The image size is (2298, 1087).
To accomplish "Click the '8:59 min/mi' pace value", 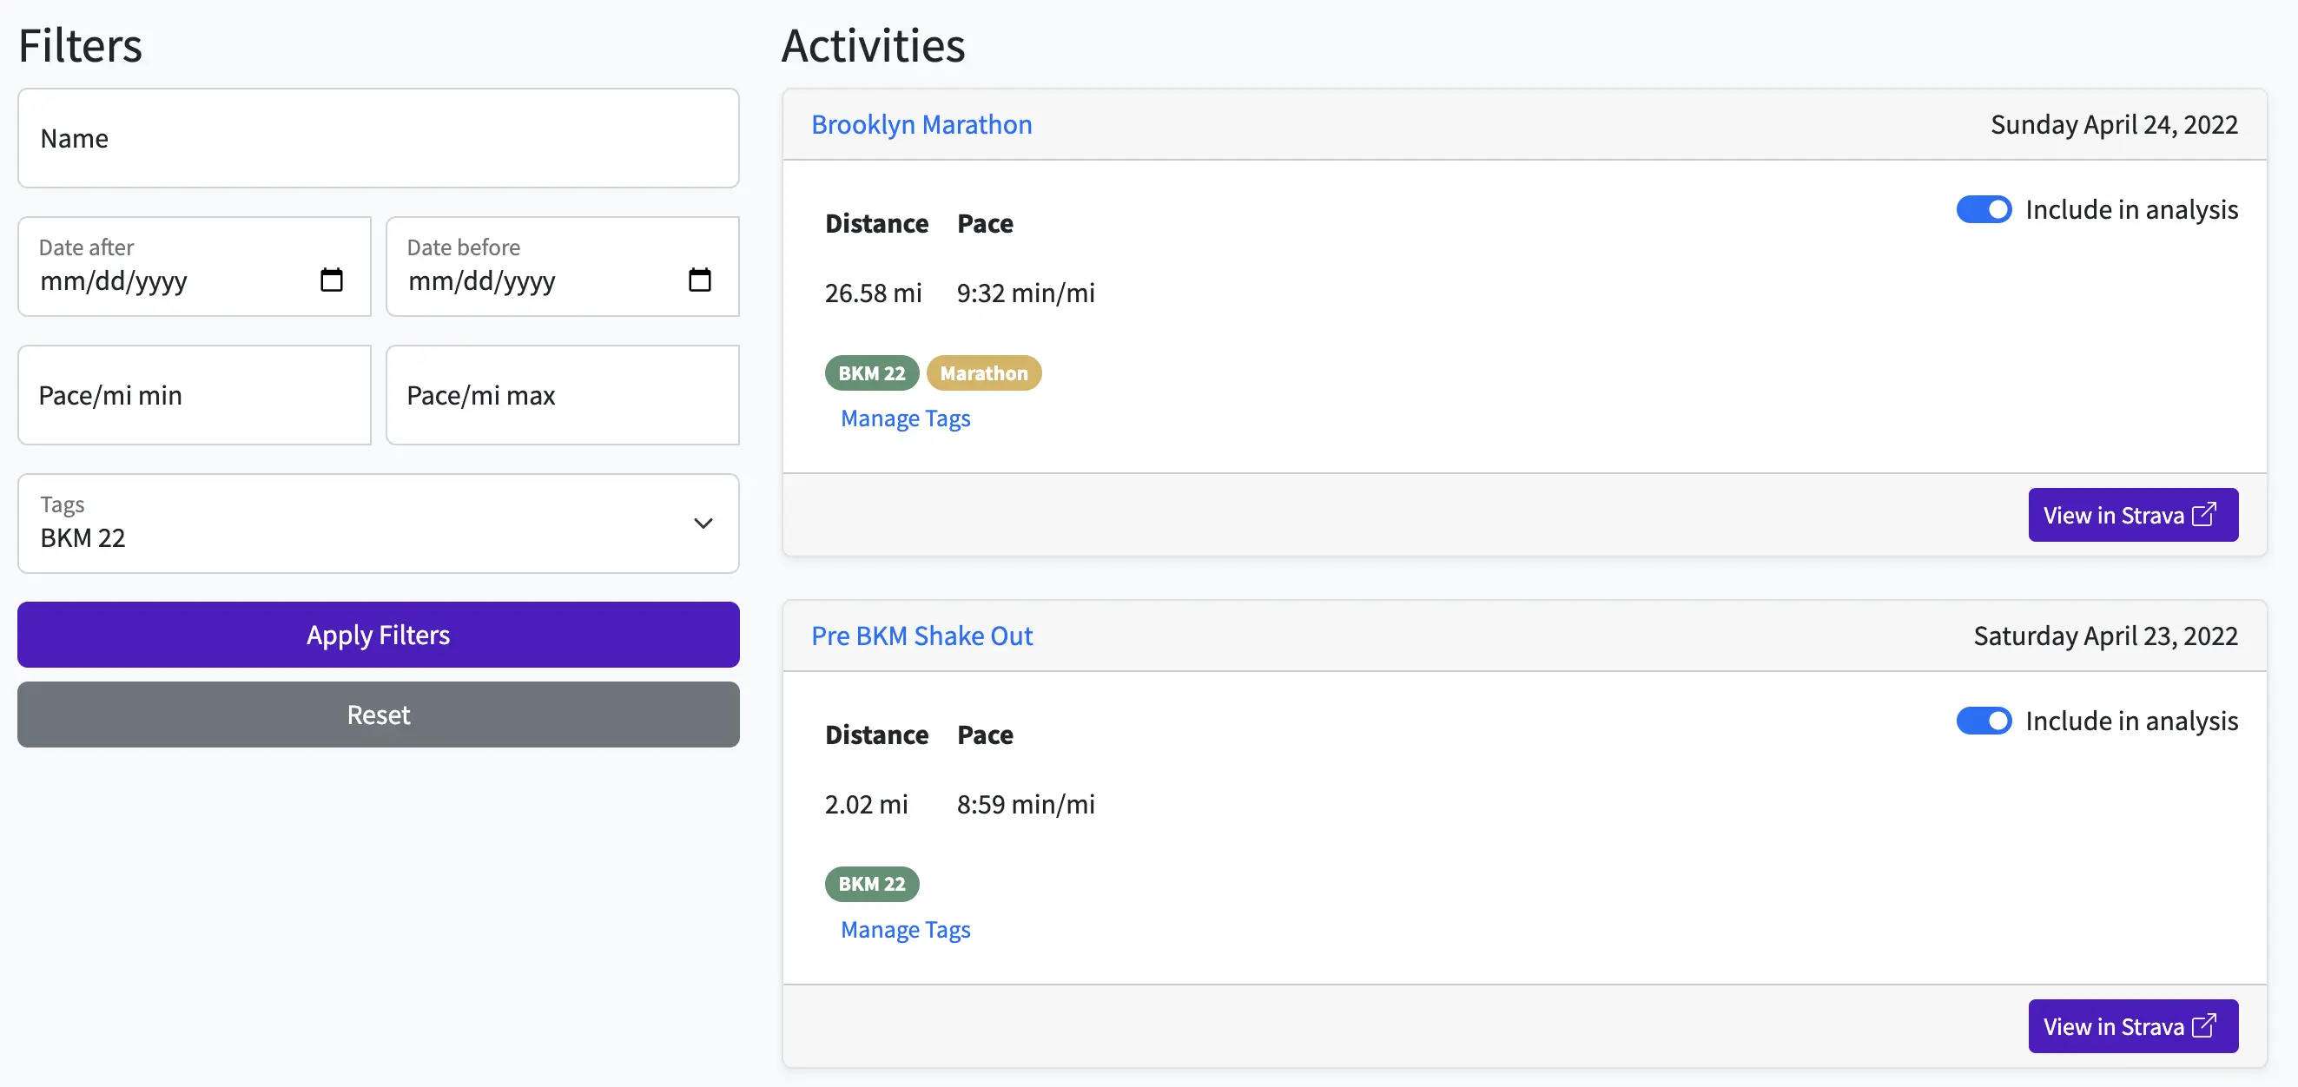I will coord(1026,804).
